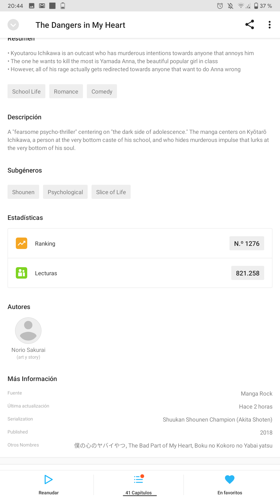Open Norio Sakurai's author avatar
The image size is (280, 499).
coord(28,331)
